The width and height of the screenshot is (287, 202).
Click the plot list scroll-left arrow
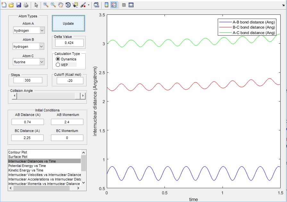coord(11,188)
